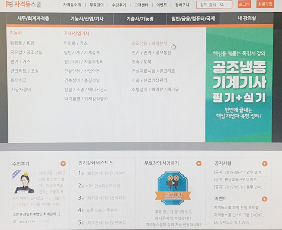Click 전기 / 가스 link
Viewport: 282px width, 230px height.
tap(20, 62)
